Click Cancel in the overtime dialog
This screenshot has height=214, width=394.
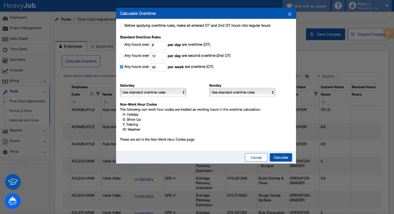pyautogui.click(x=256, y=157)
